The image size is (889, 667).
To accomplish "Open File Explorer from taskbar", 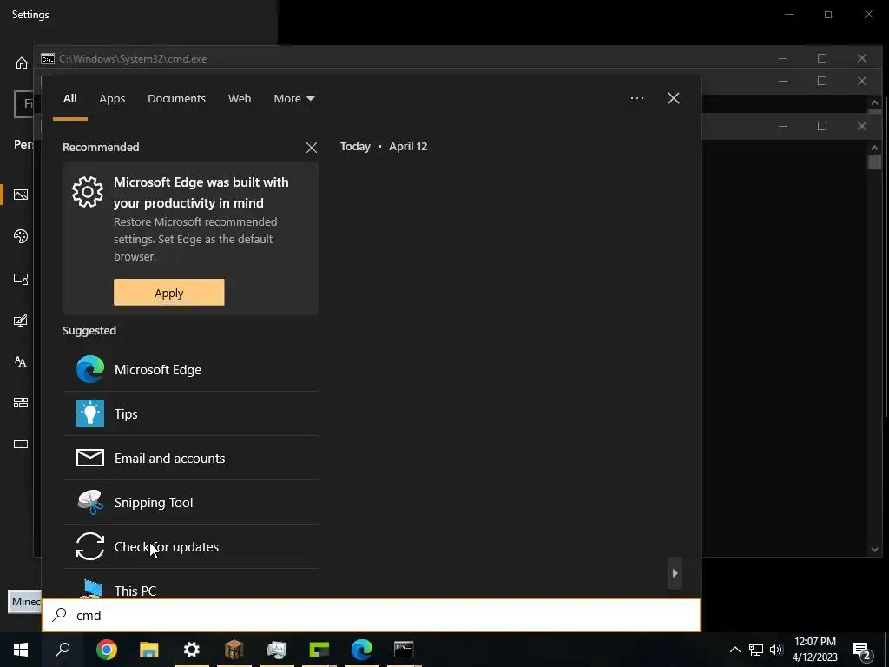I will coord(149,650).
